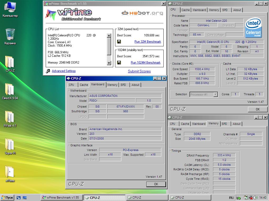Click OK in the Mainboard CPU-Z window
269x201 pixels.
tap(156, 184)
